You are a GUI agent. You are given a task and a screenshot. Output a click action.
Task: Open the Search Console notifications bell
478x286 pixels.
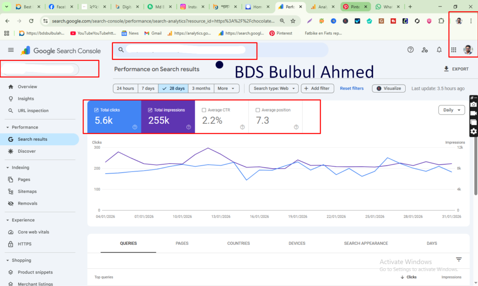(439, 50)
